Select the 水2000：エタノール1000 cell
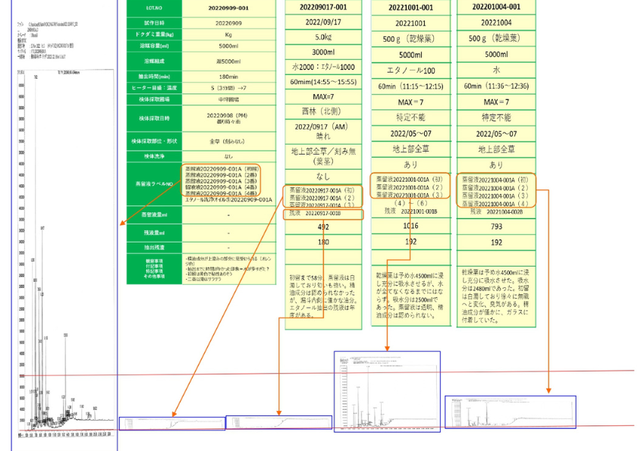Screen dimensions: 638x451 [323, 68]
